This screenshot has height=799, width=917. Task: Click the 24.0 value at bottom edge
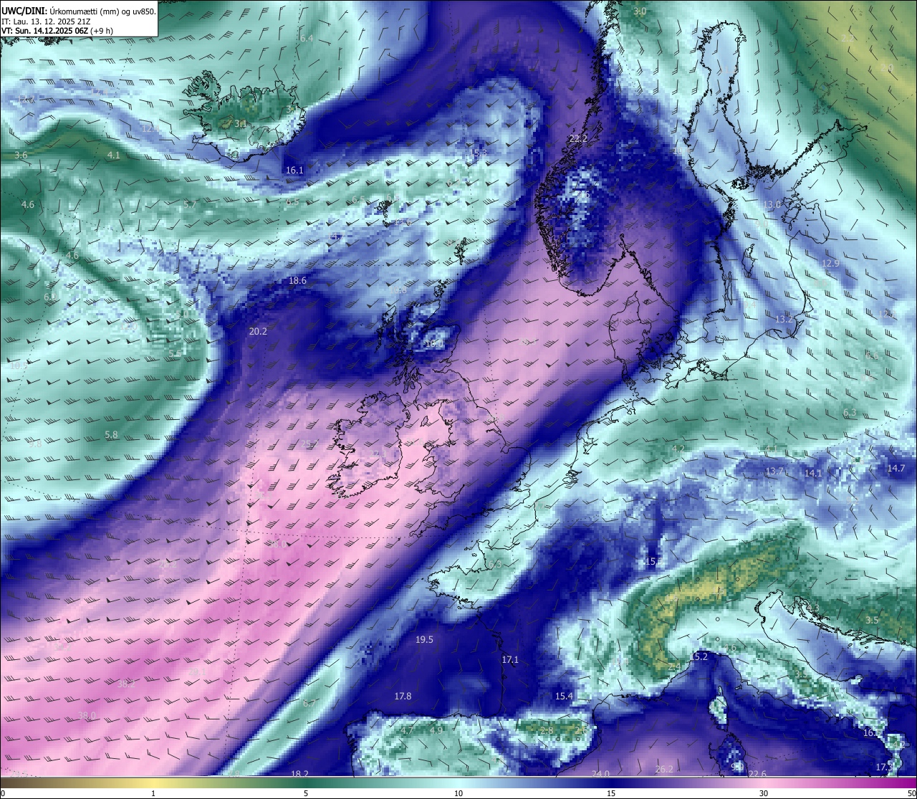(x=600, y=775)
